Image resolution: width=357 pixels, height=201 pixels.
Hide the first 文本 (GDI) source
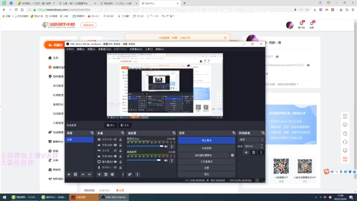click(x=116, y=145)
